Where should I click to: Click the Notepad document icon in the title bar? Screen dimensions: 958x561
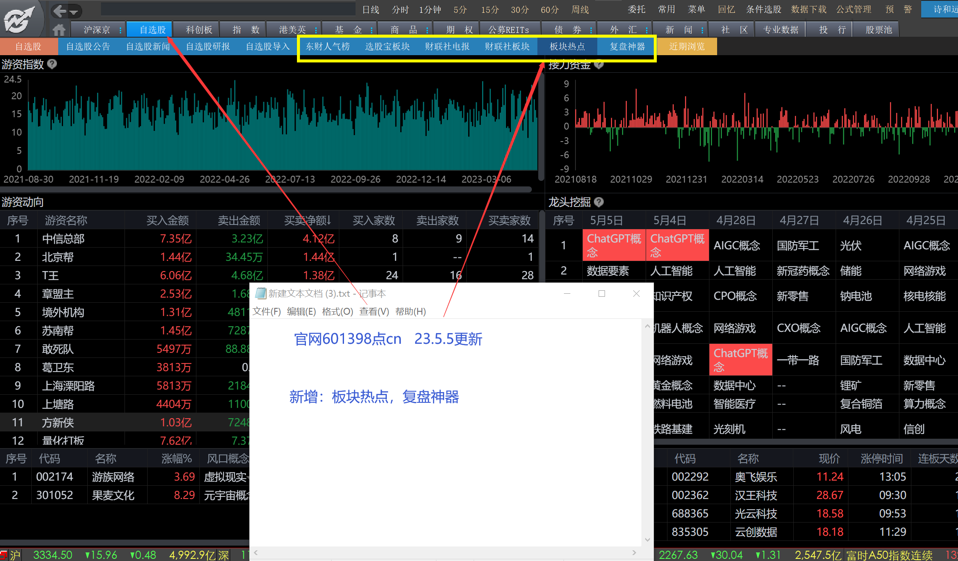(260, 293)
